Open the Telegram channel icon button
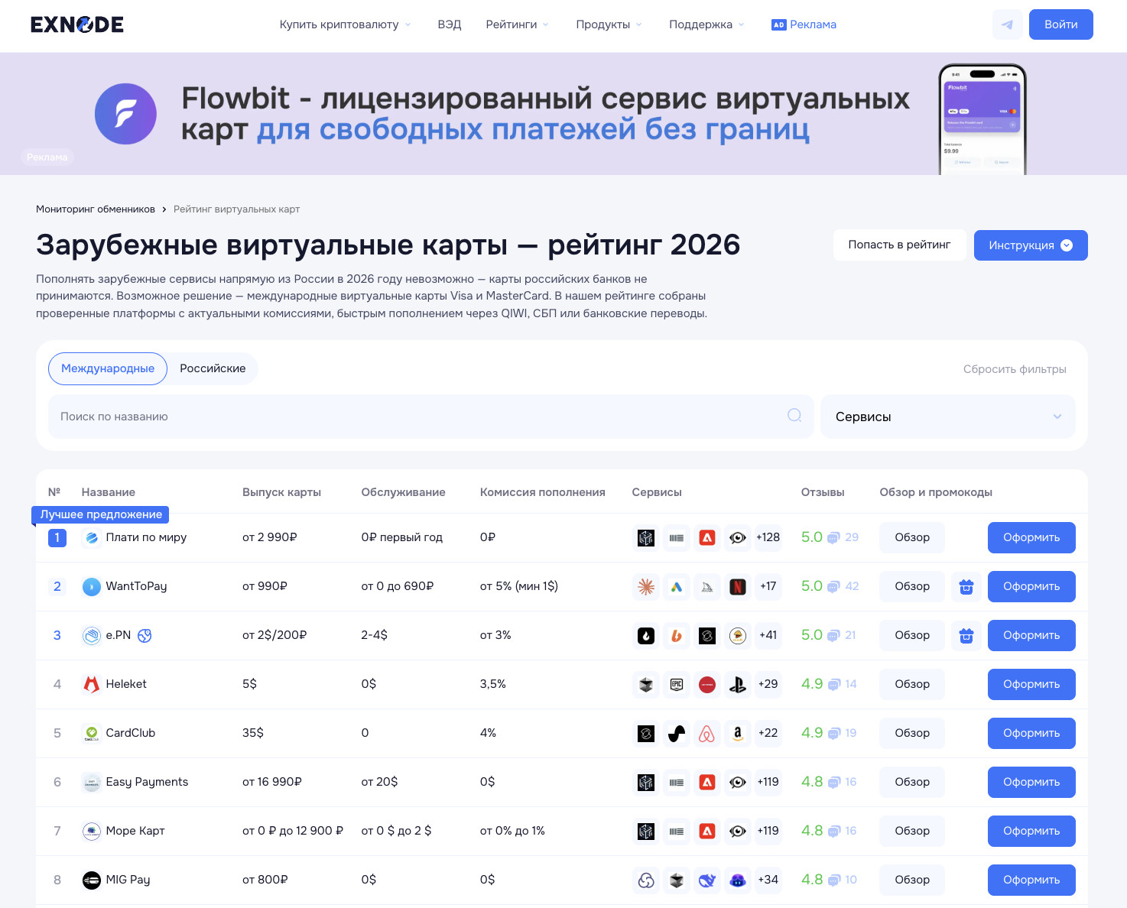Screen dimensions: 1127x908 tap(1007, 24)
